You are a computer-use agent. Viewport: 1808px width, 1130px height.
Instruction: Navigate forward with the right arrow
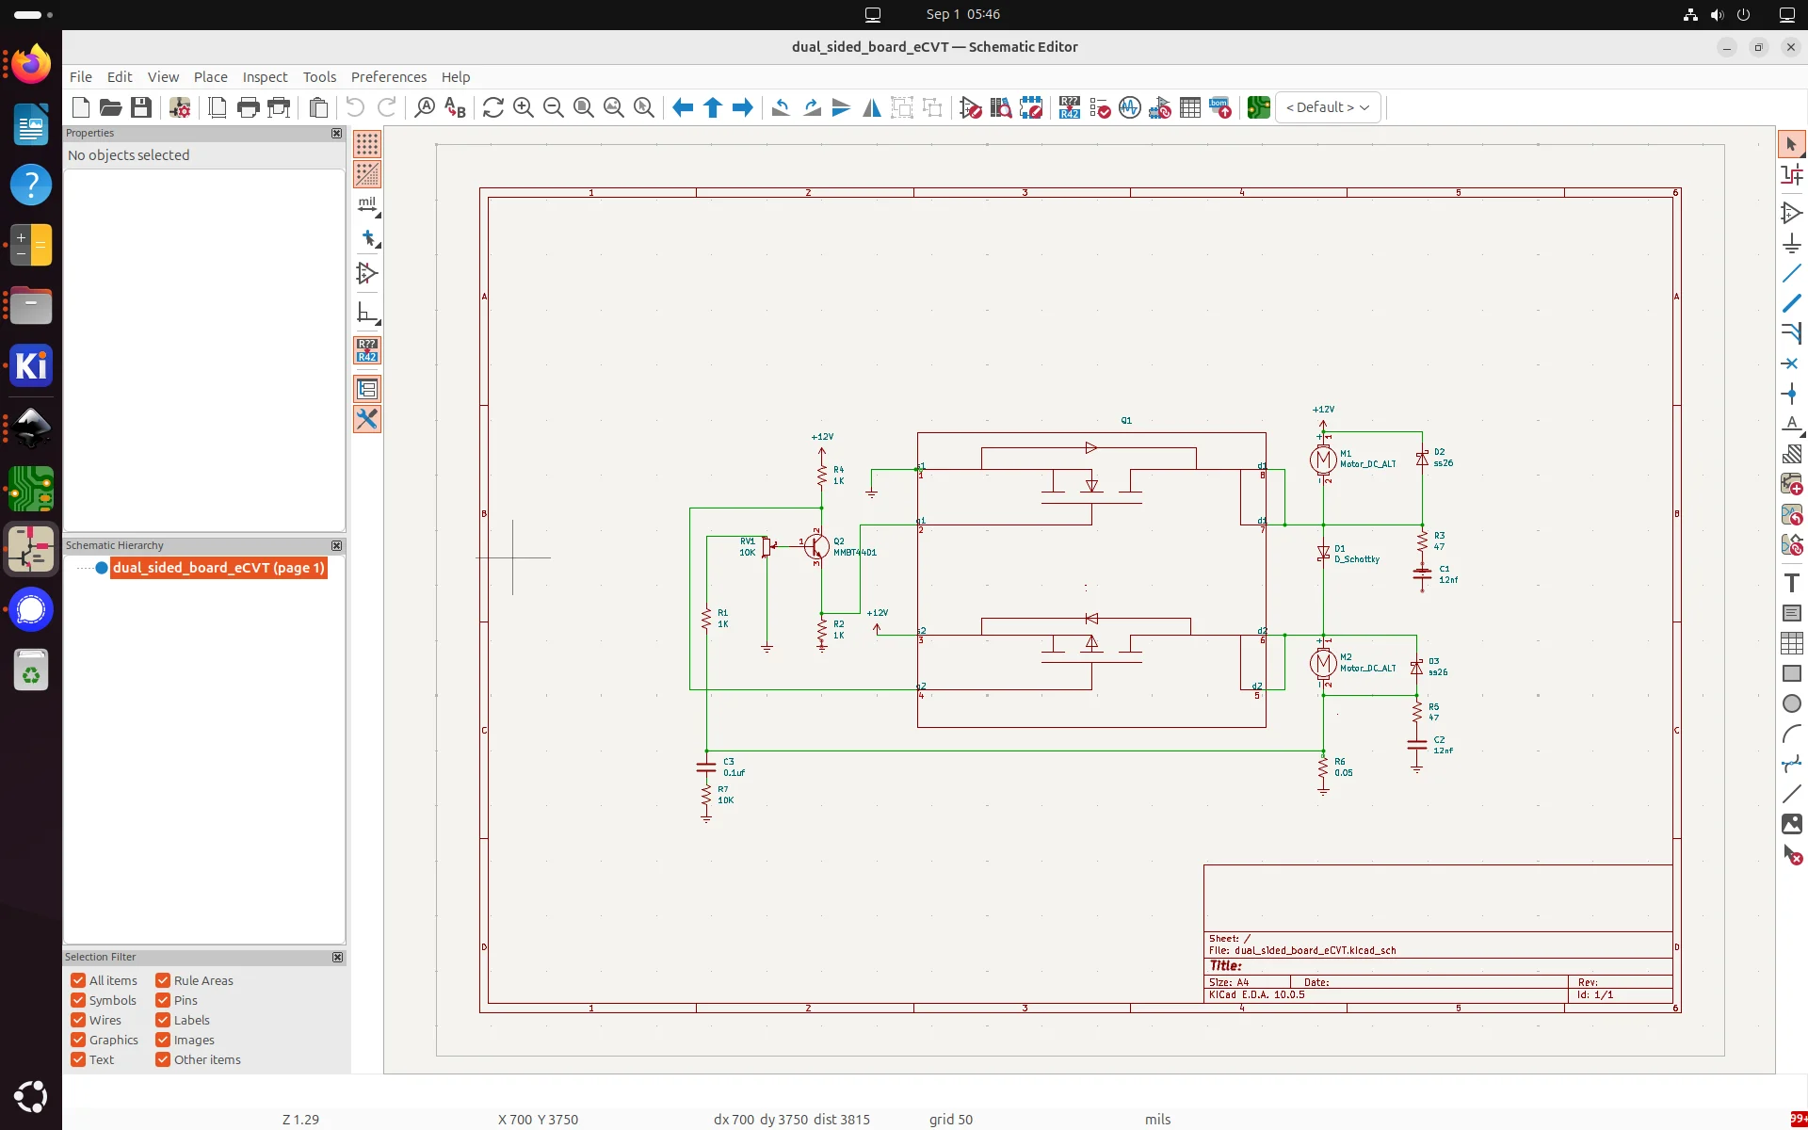tap(743, 107)
